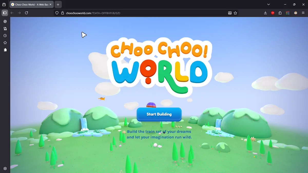The image size is (308, 173).
Task: Toggle the sidebar with the top-left icon
Action: [4, 13]
